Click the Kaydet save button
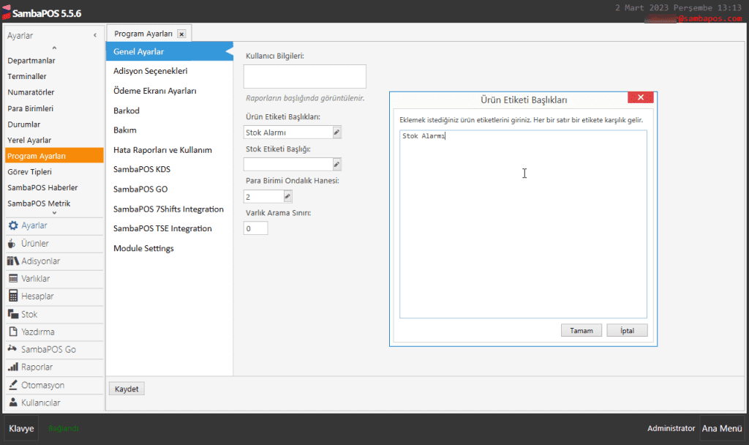Image resolution: width=749 pixels, height=445 pixels. click(127, 389)
